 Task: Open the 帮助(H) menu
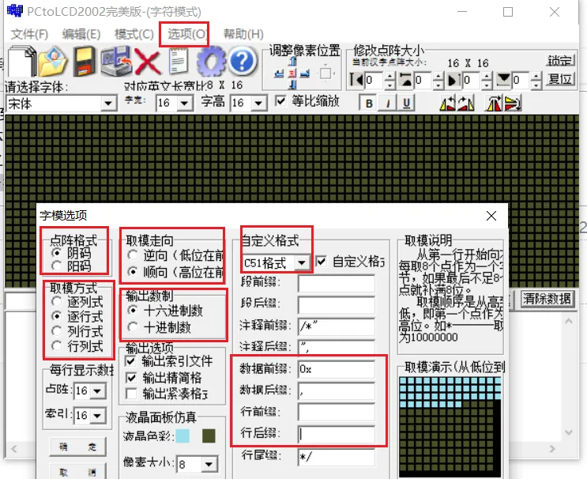click(x=243, y=35)
